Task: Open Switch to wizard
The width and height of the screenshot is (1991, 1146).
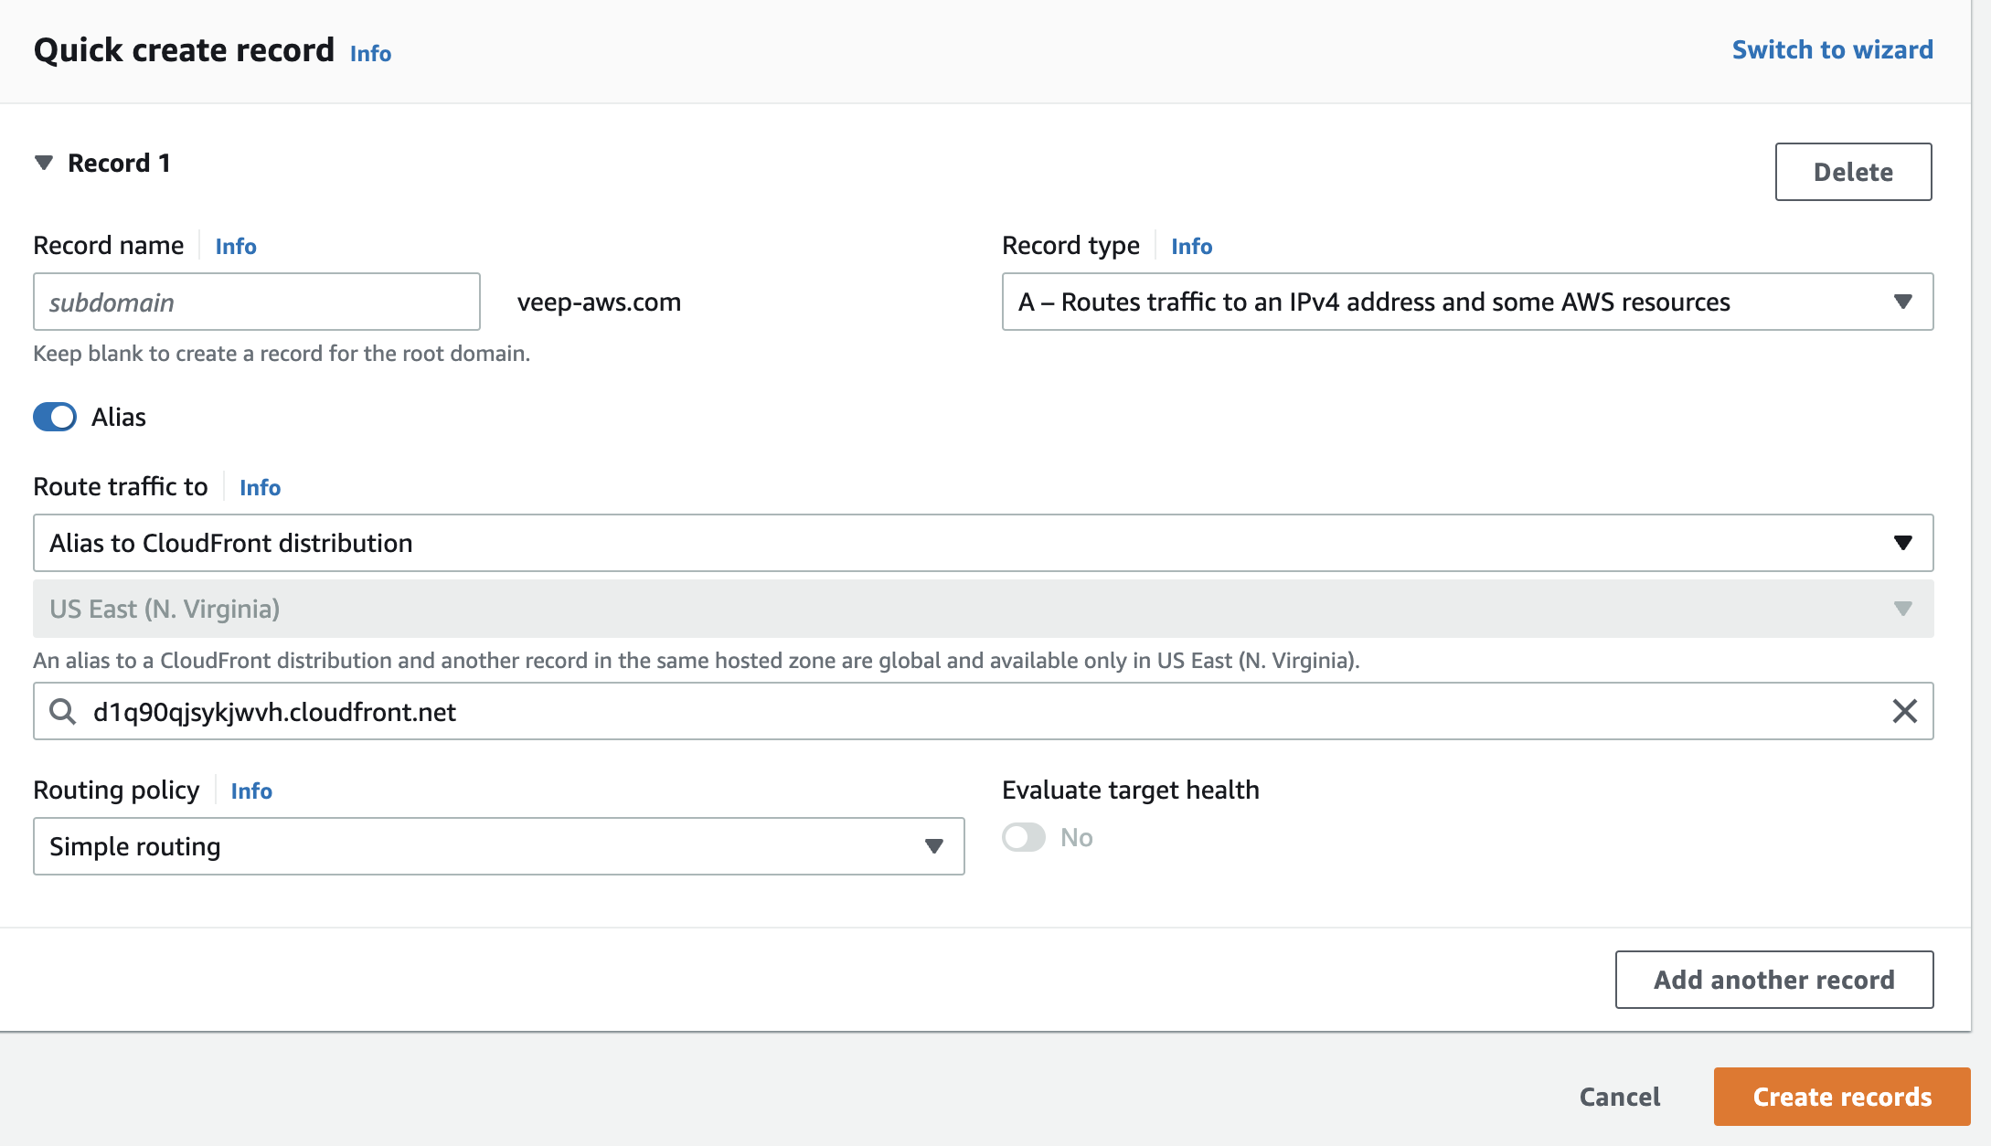Action: pyautogui.click(x=1831, y=49)
